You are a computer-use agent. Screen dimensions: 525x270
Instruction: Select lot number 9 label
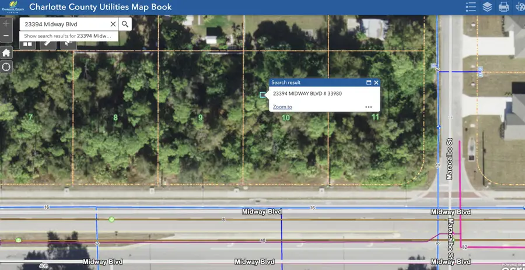pyautogui.click(x=200, y=118)
